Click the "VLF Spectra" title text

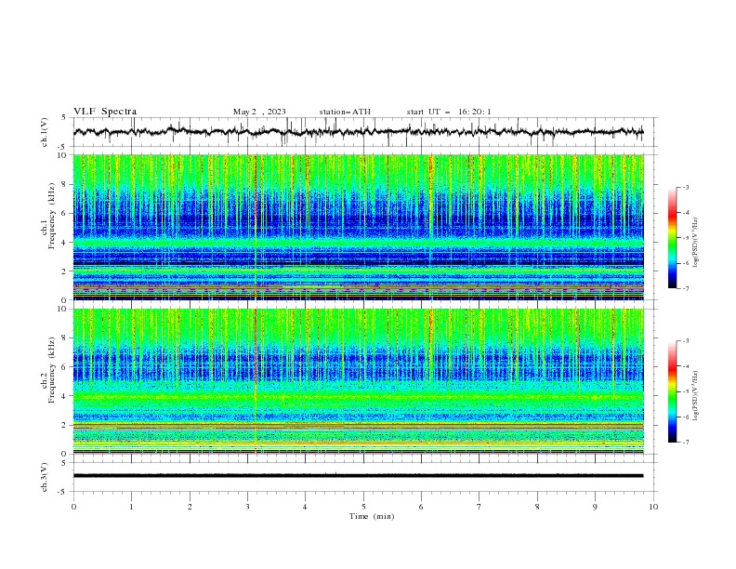pos(105,112)
